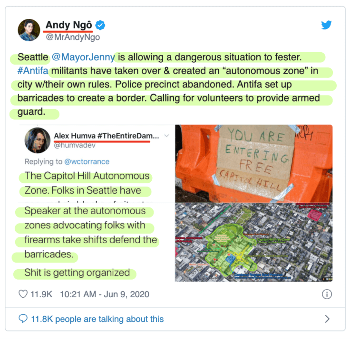Click the @MrAndyNgo handle
This screenshot has height=339, width=350.
pos(73,37)
